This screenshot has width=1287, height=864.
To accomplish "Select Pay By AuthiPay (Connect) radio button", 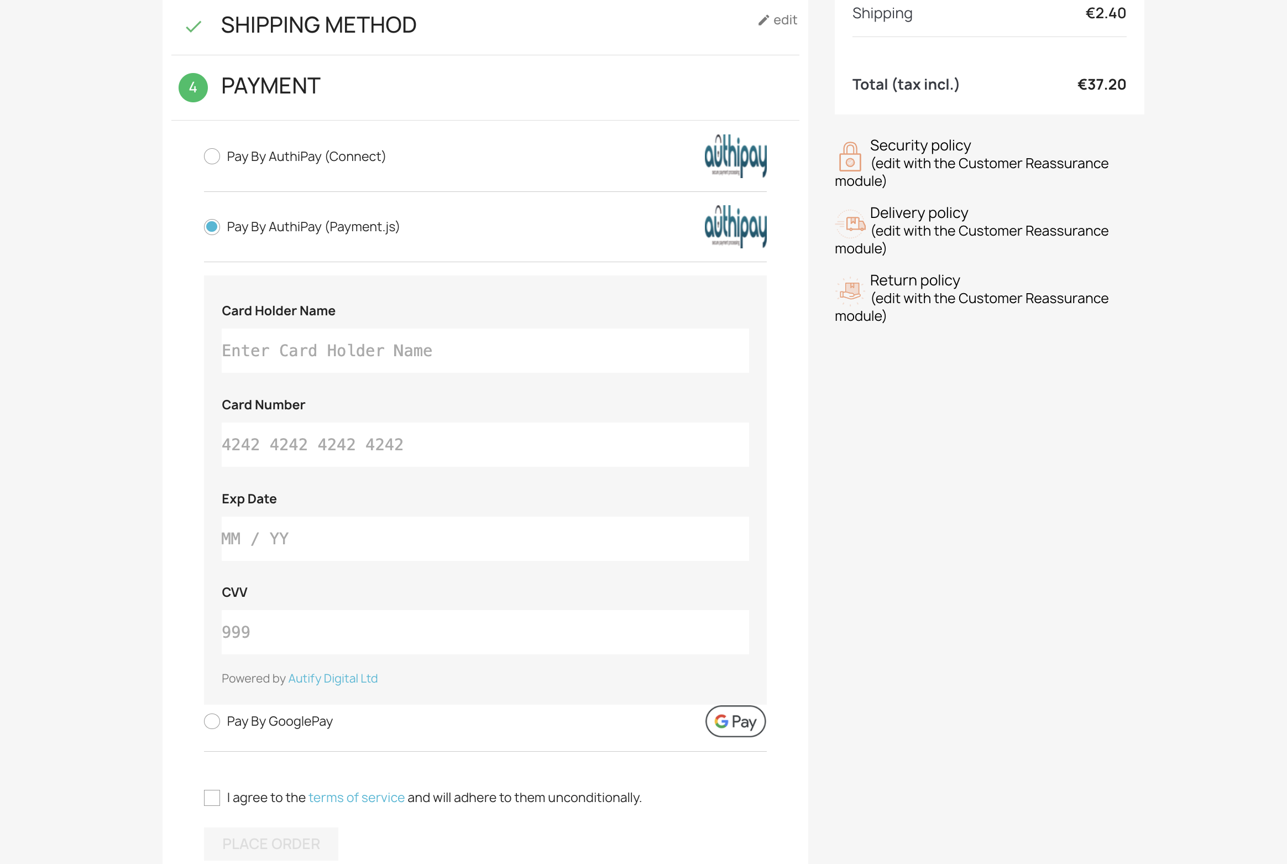I will 212,157.
